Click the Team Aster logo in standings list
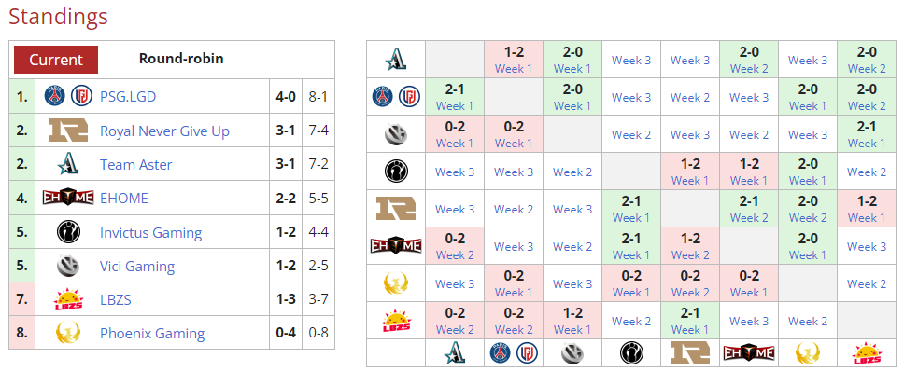904x385 pixels. click(x=68, y=165)
